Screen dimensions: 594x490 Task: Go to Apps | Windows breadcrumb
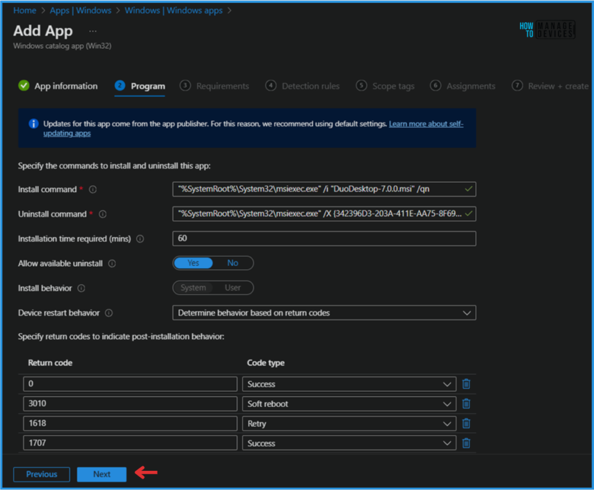(80, 10)
